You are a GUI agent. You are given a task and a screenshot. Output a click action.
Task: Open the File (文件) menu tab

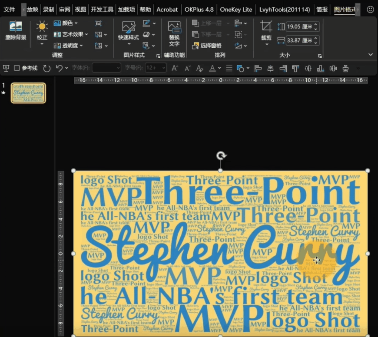point(9,9)
